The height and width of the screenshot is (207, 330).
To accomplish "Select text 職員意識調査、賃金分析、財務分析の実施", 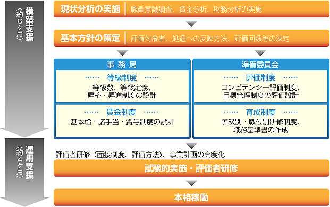I will 197,10.
